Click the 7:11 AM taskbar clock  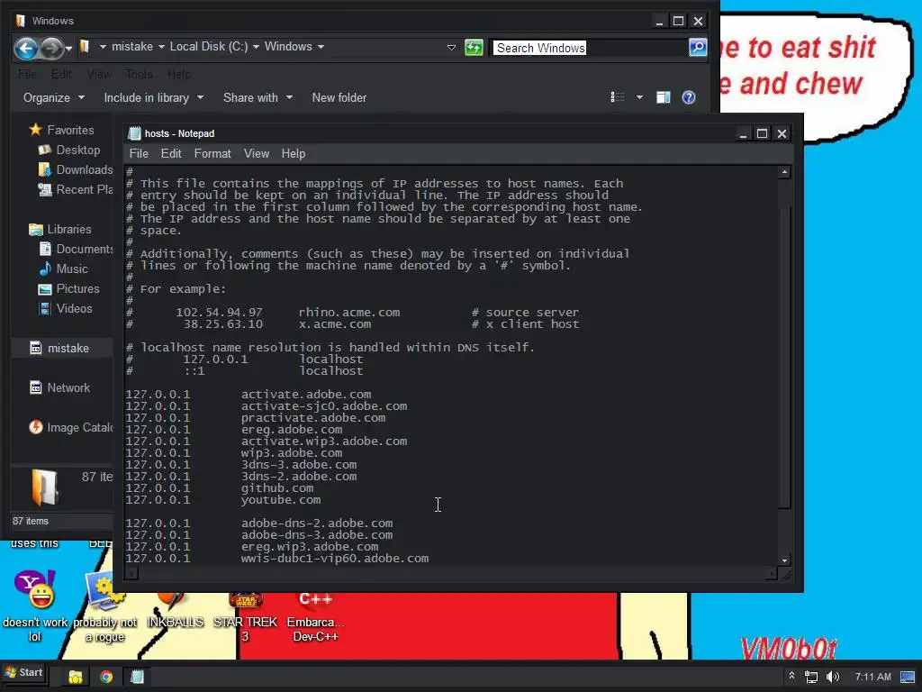(x=872, y=677)
